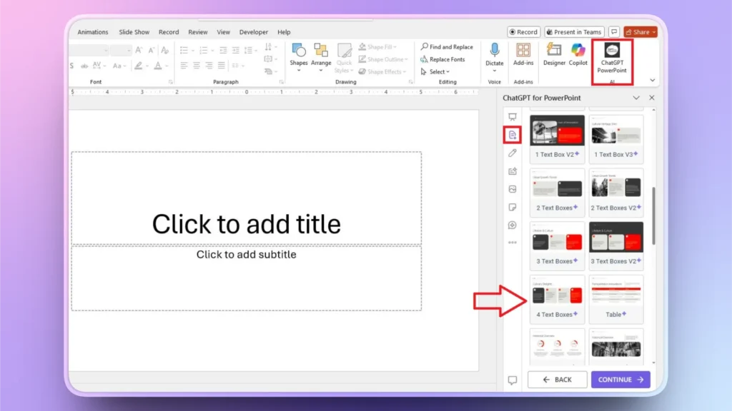
Task: Collapse the ChatGPT for PowerPoint panel chevron
Action: click(636, 98)
